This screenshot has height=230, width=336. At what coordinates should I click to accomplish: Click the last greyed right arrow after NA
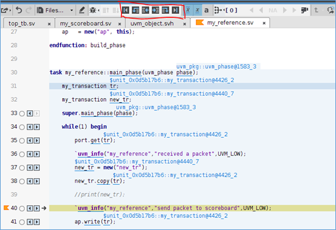(294, 10)
